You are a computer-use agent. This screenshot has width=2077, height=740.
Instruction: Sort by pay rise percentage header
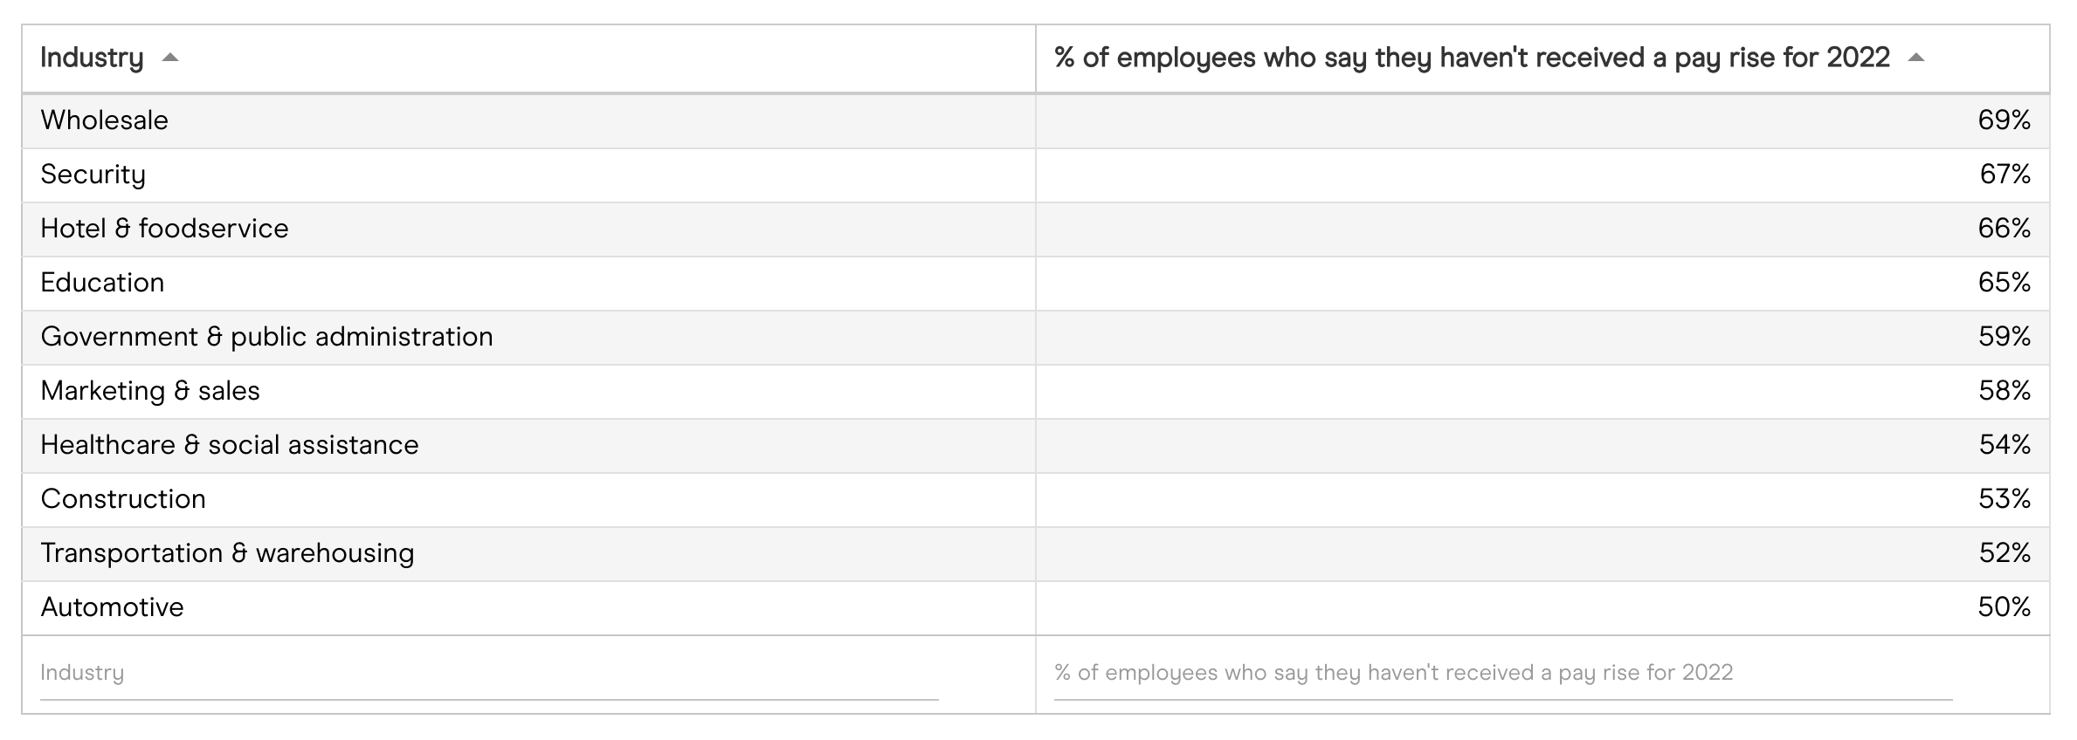1471,58
